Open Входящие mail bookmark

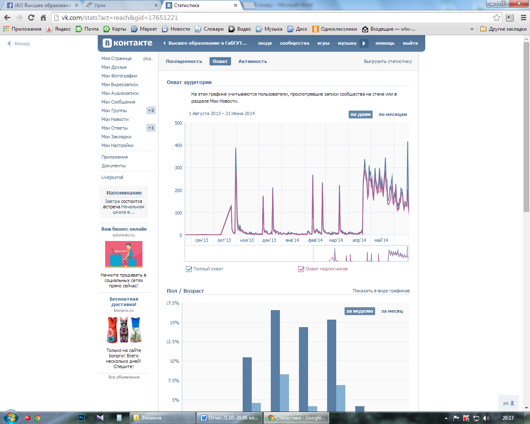pyautogui.click(x=388, y=29)
